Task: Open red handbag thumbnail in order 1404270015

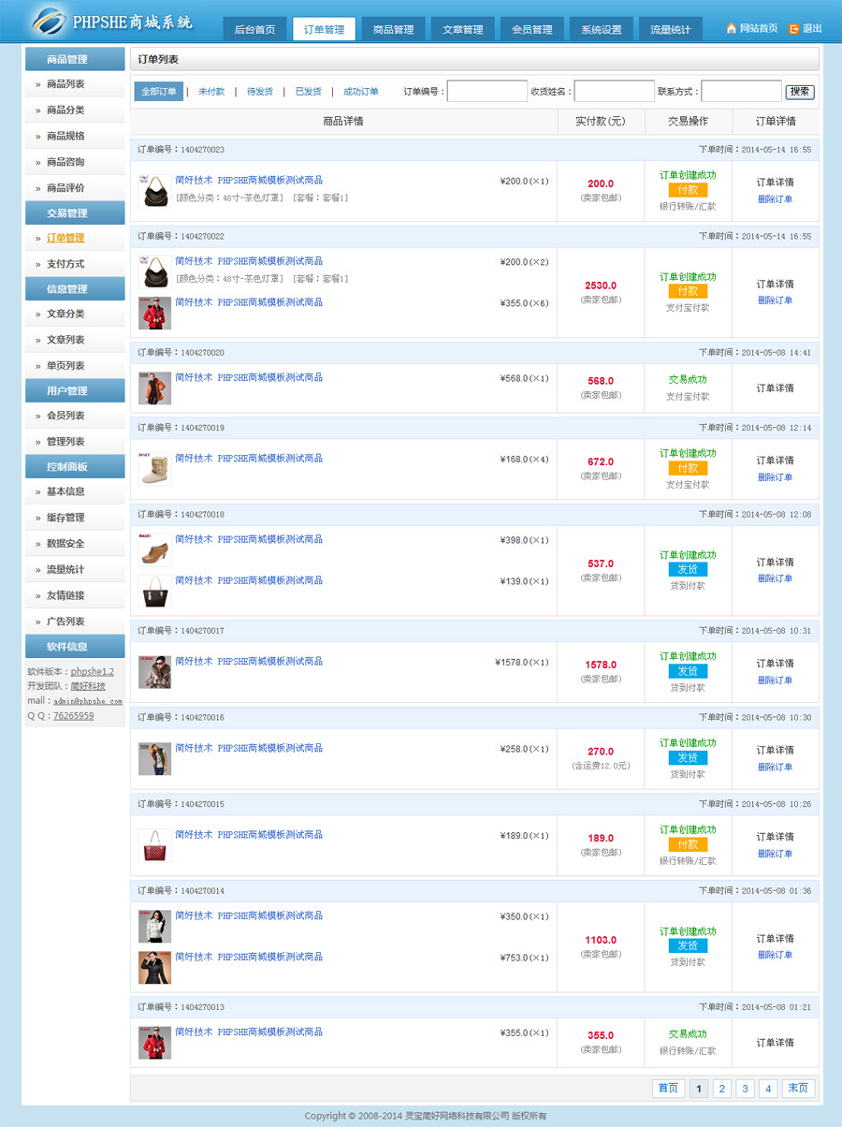Action: (x=154, y=844)
